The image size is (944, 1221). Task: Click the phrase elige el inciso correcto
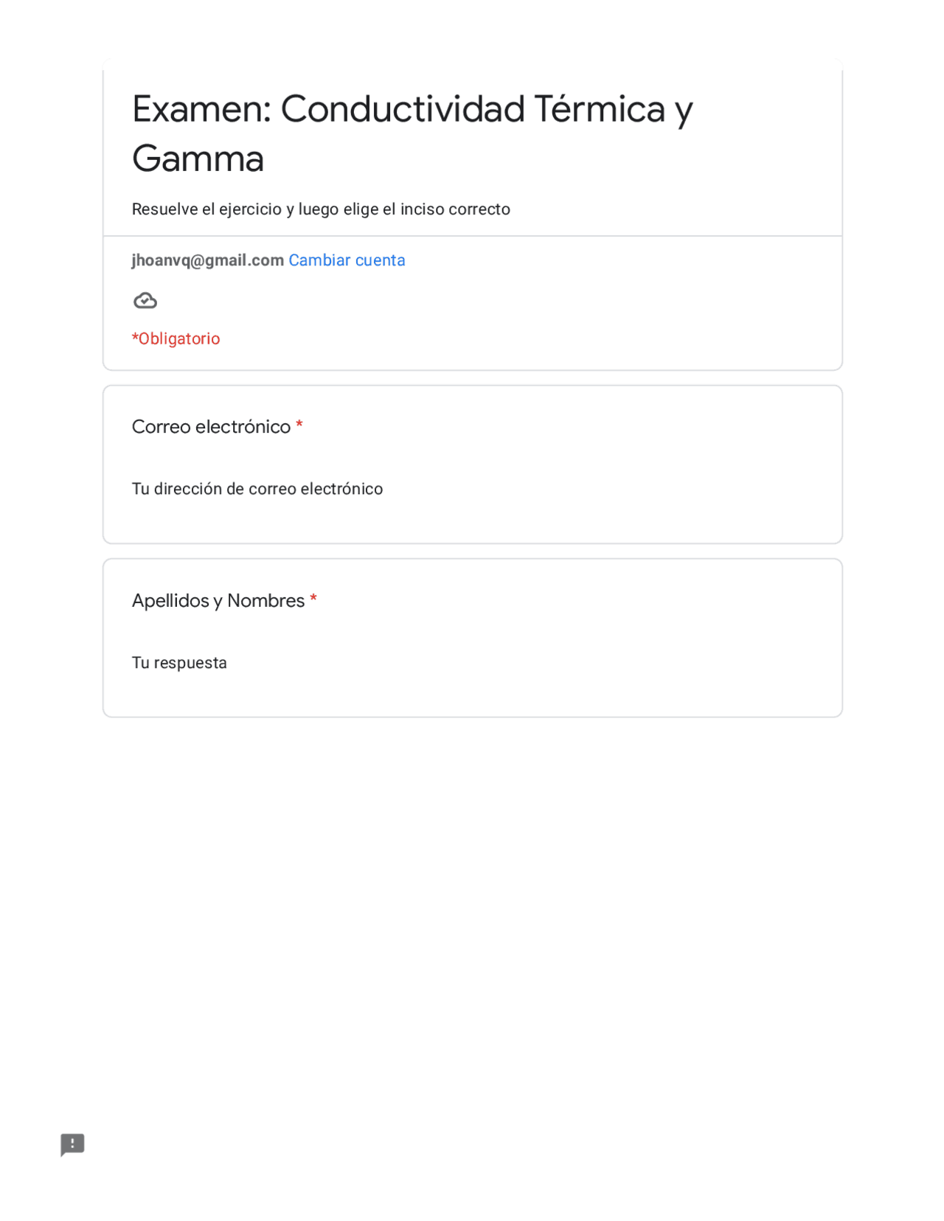click(x=427, y=209)
